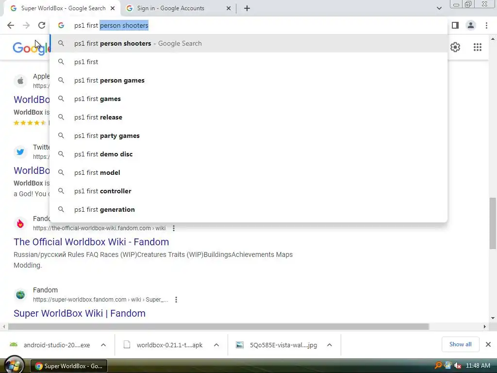Choose suggestion ps1 first person games
This screenshot has height=373, width=497.
click(248, 80)
